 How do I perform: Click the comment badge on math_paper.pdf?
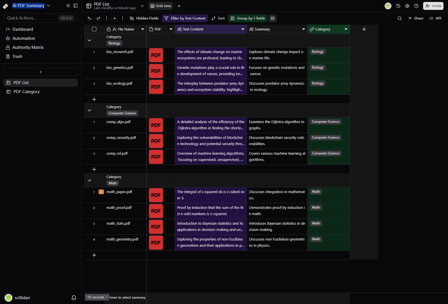tap(101, 192)
